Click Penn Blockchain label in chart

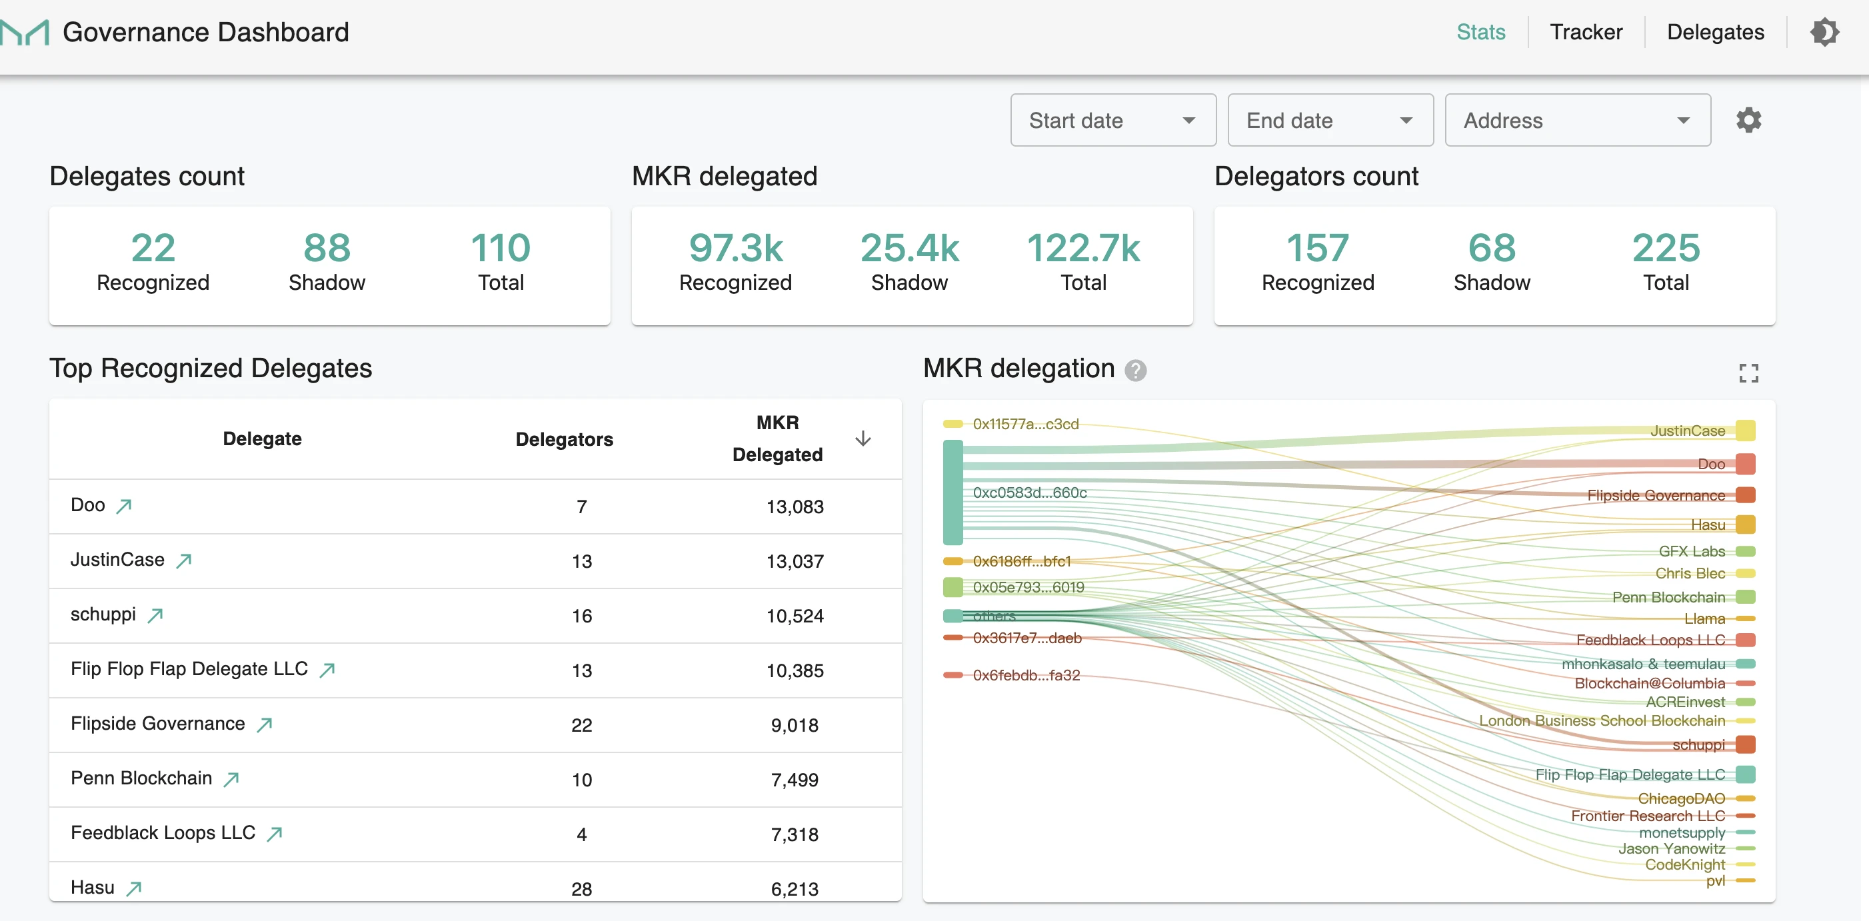point(1668,598)
